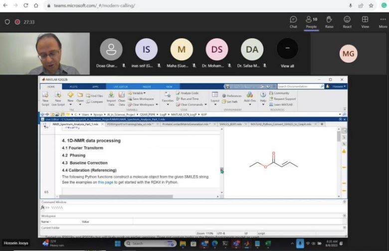Open the More actions menu in Teams

tap(383, 21)
